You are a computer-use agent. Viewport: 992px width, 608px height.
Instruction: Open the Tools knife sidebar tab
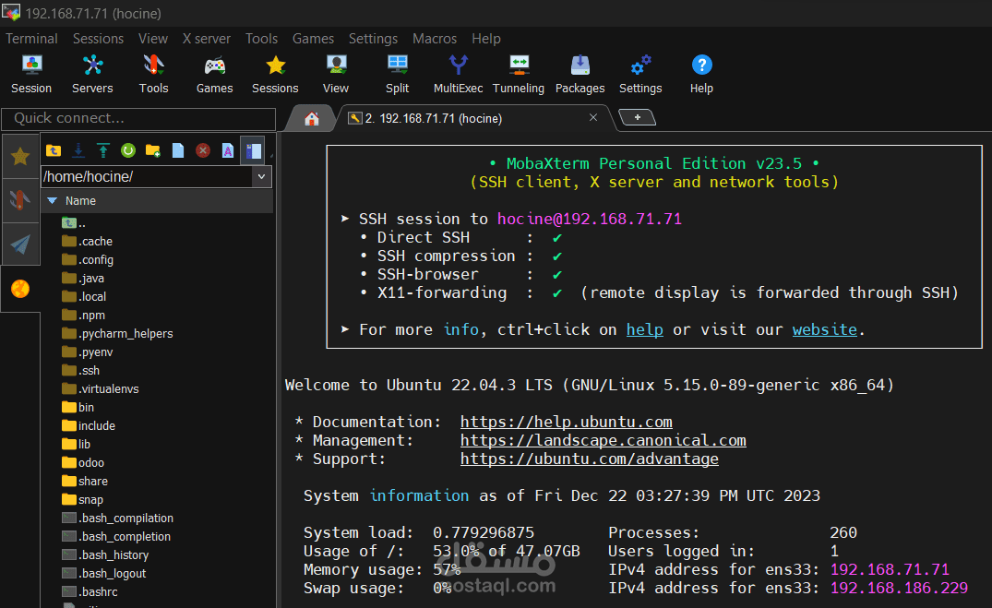pyautogui.click(x=20, y=200)
